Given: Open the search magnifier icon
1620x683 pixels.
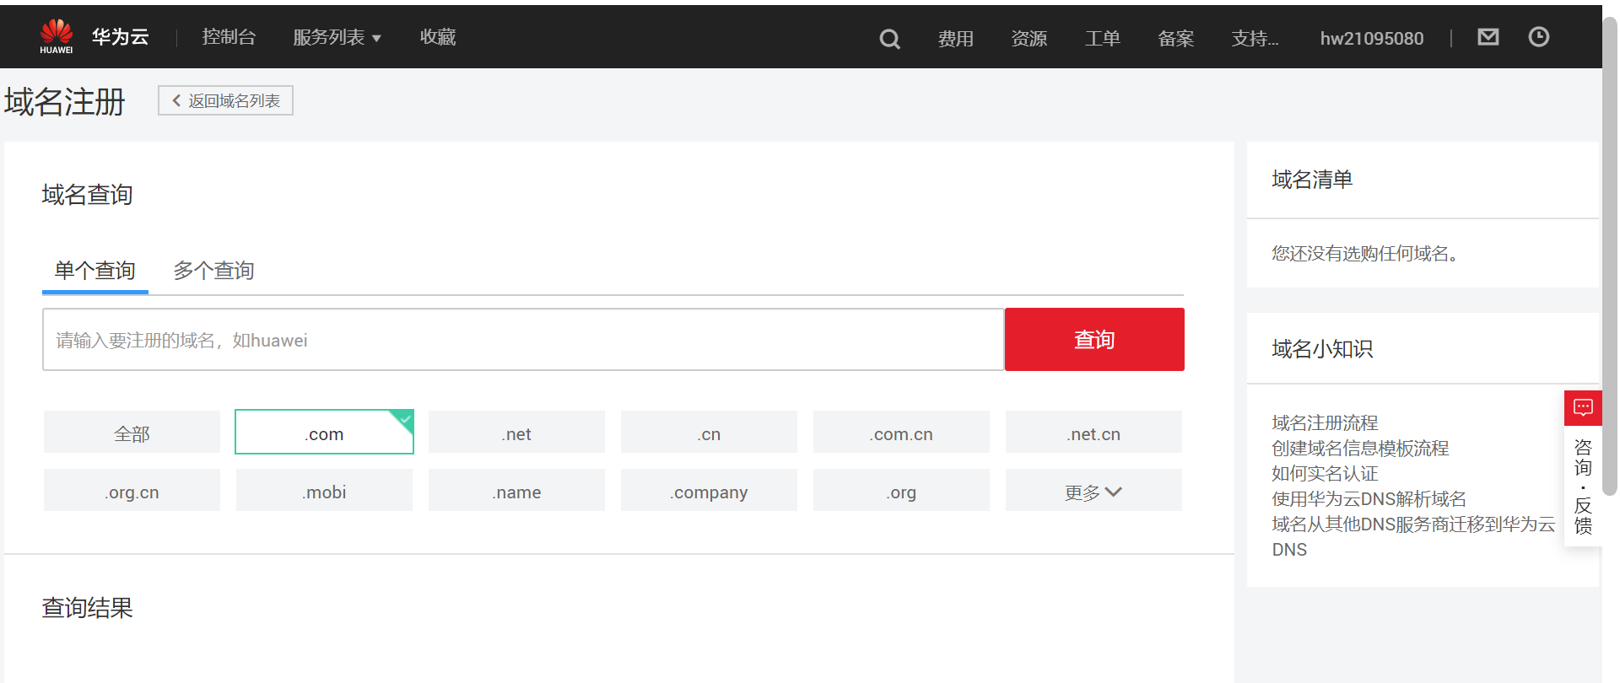Looking at the screenshot, I should 889,39.
